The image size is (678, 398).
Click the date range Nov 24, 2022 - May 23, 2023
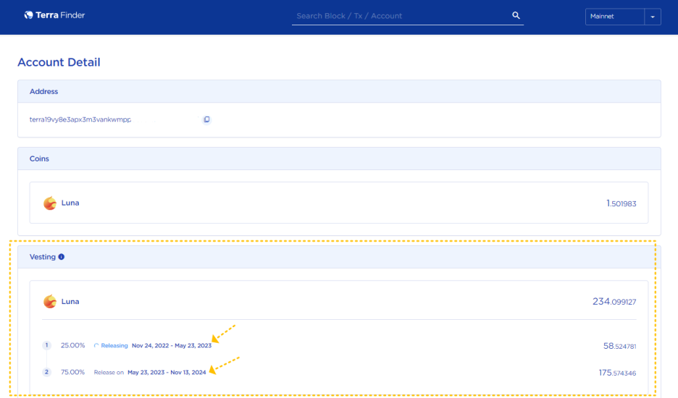[172, 346]
